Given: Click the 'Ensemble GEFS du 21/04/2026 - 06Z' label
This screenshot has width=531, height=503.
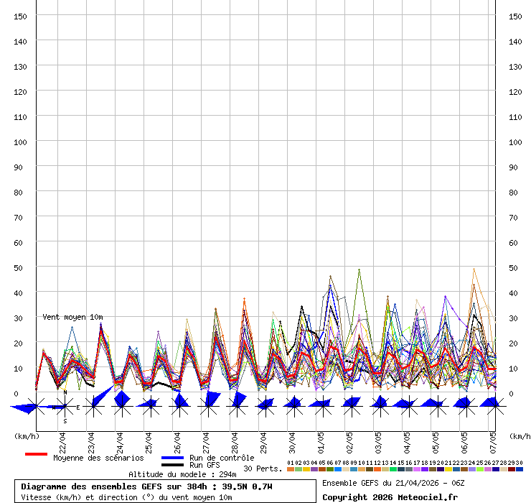Looking at the screenshot, I should (390, 483).
